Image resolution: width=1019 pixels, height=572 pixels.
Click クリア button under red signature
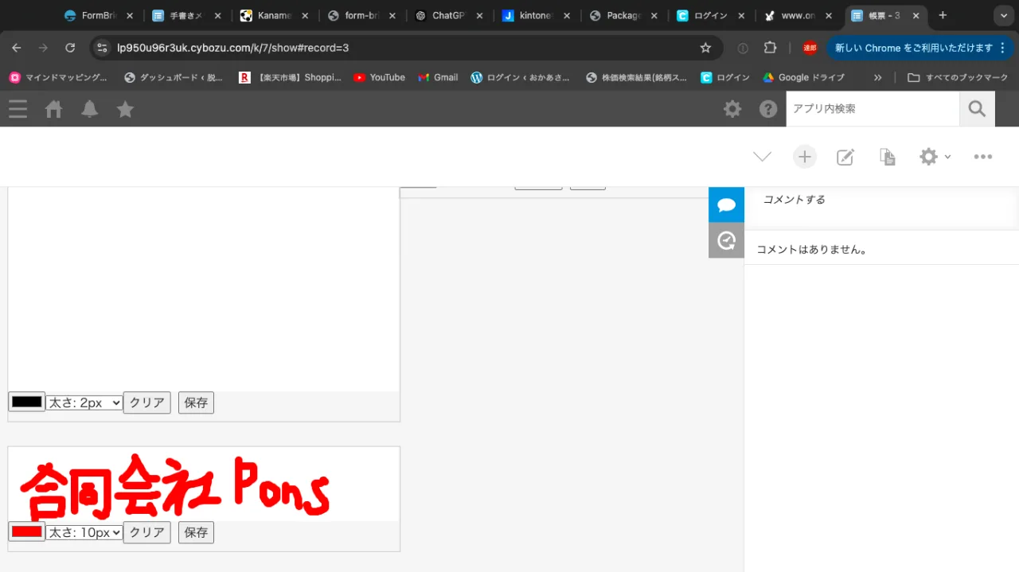147,532
